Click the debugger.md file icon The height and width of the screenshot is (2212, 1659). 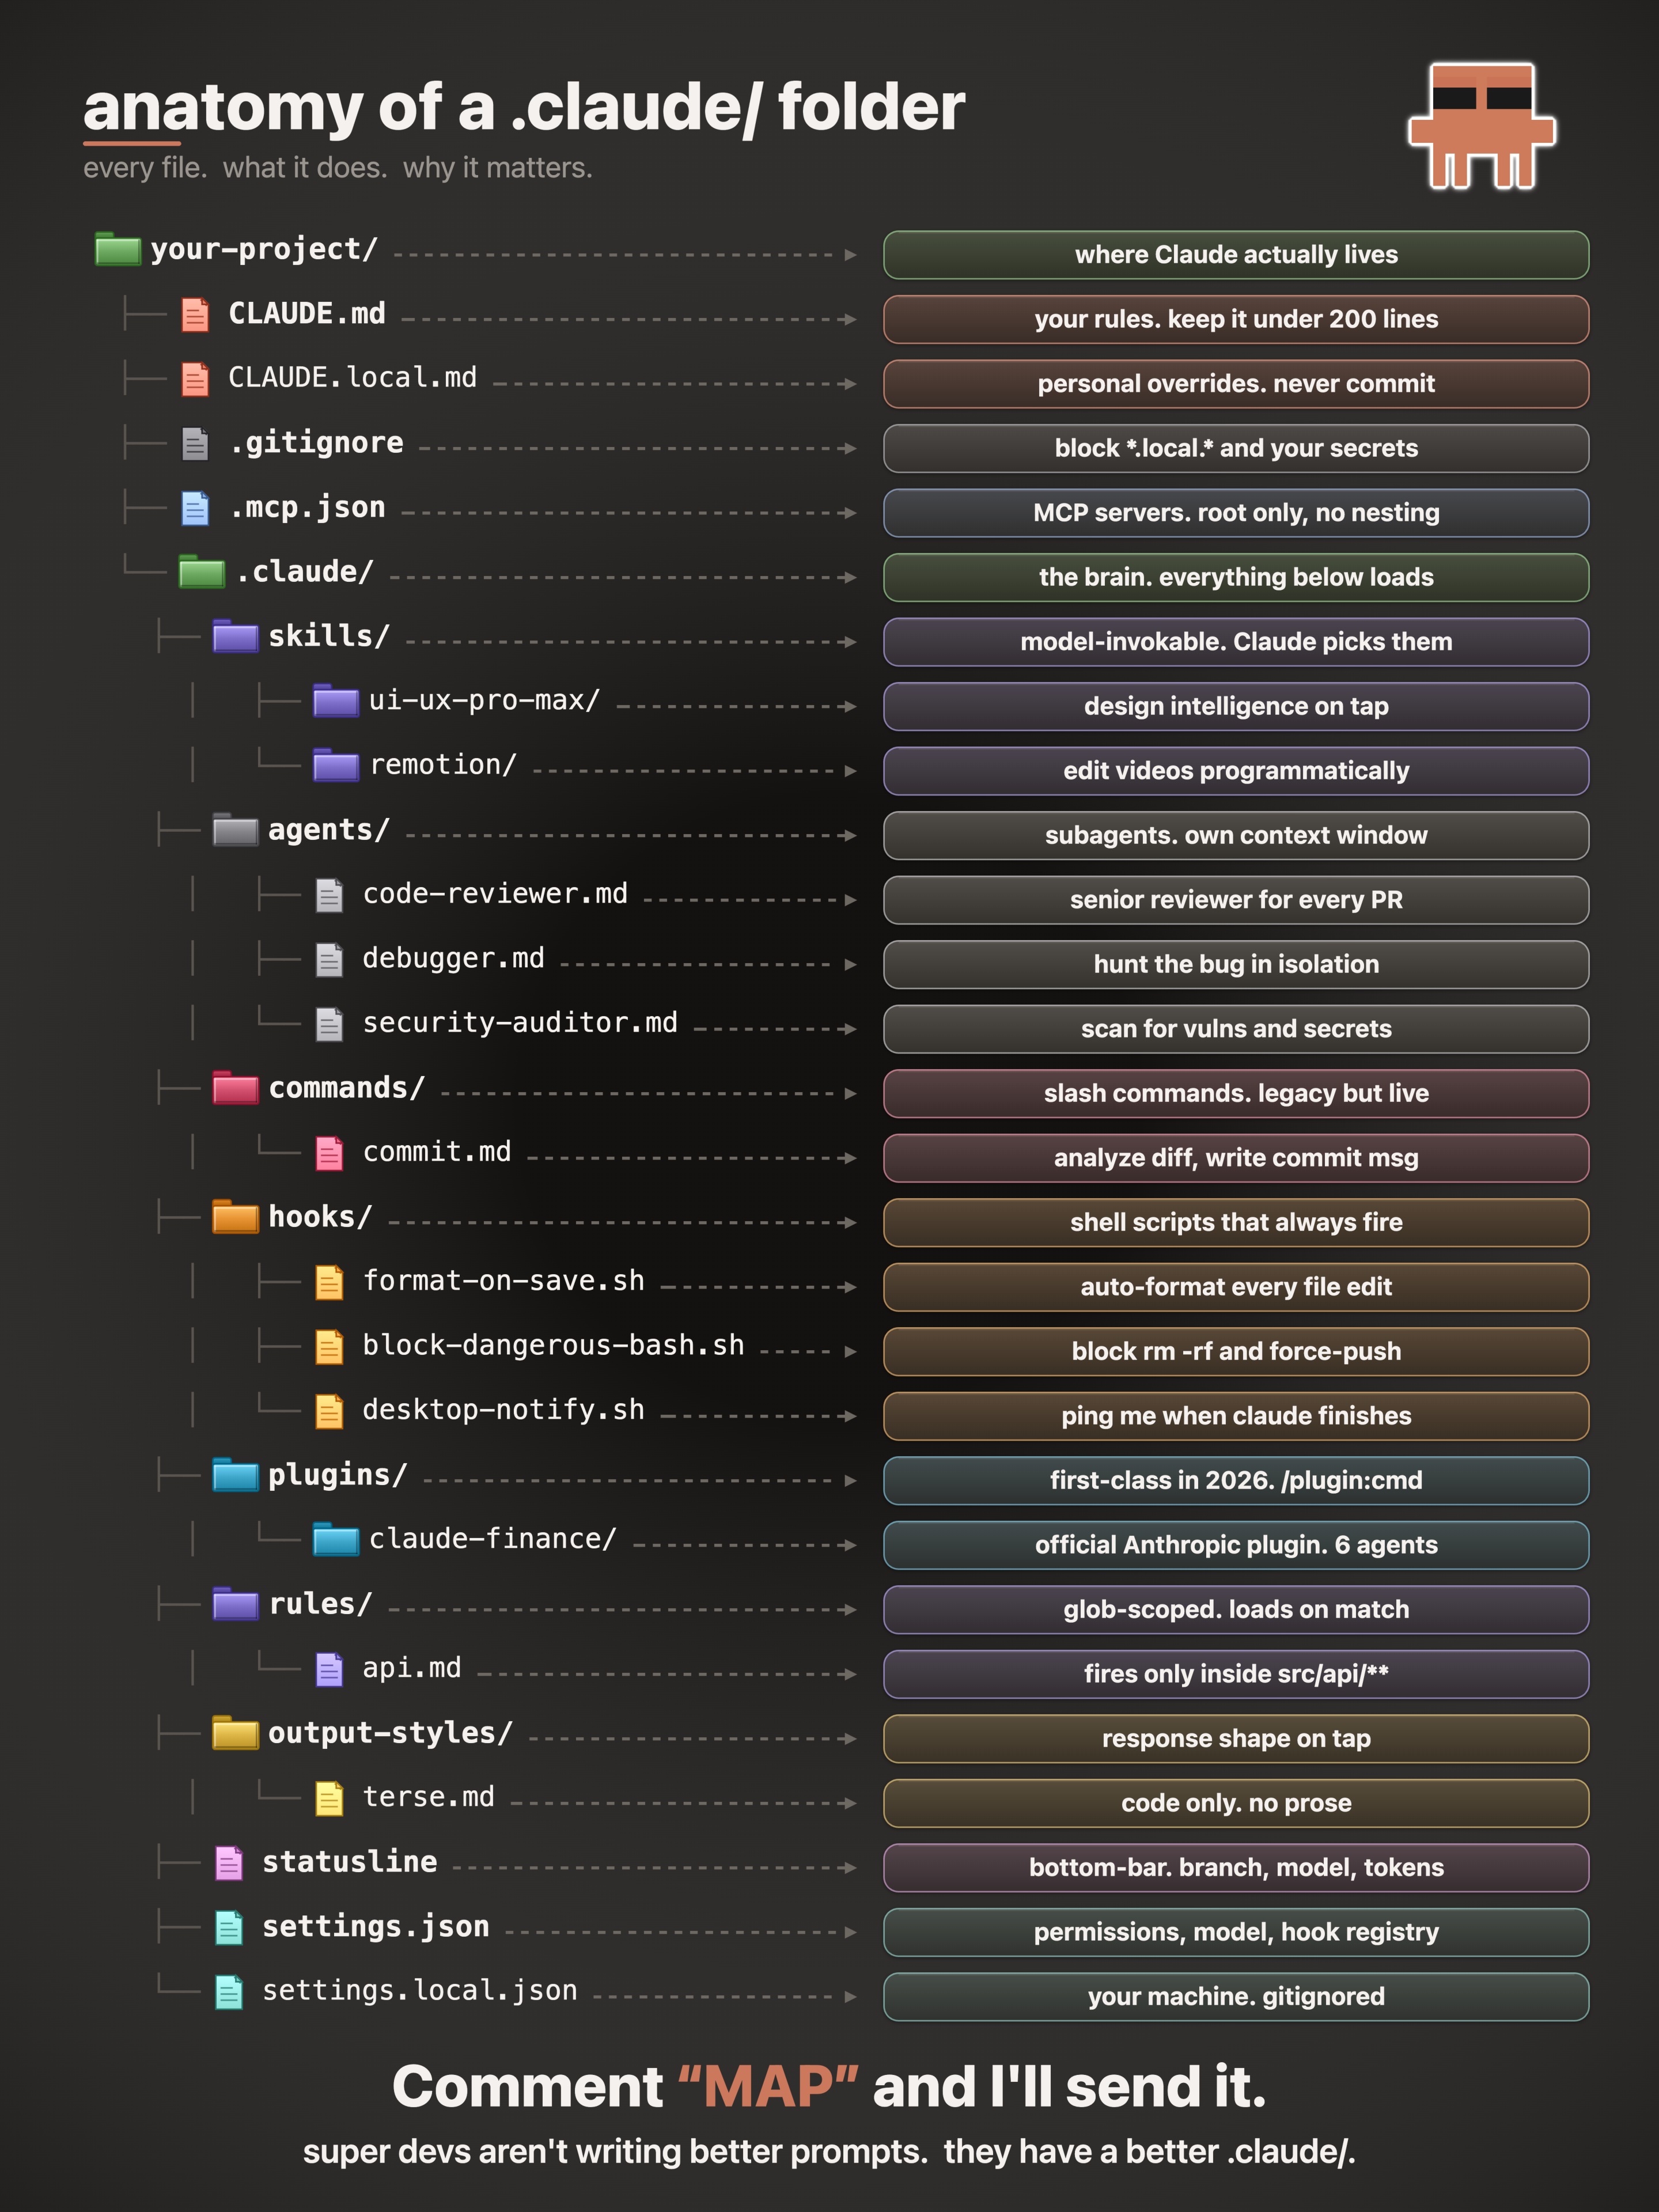(329, 959)
